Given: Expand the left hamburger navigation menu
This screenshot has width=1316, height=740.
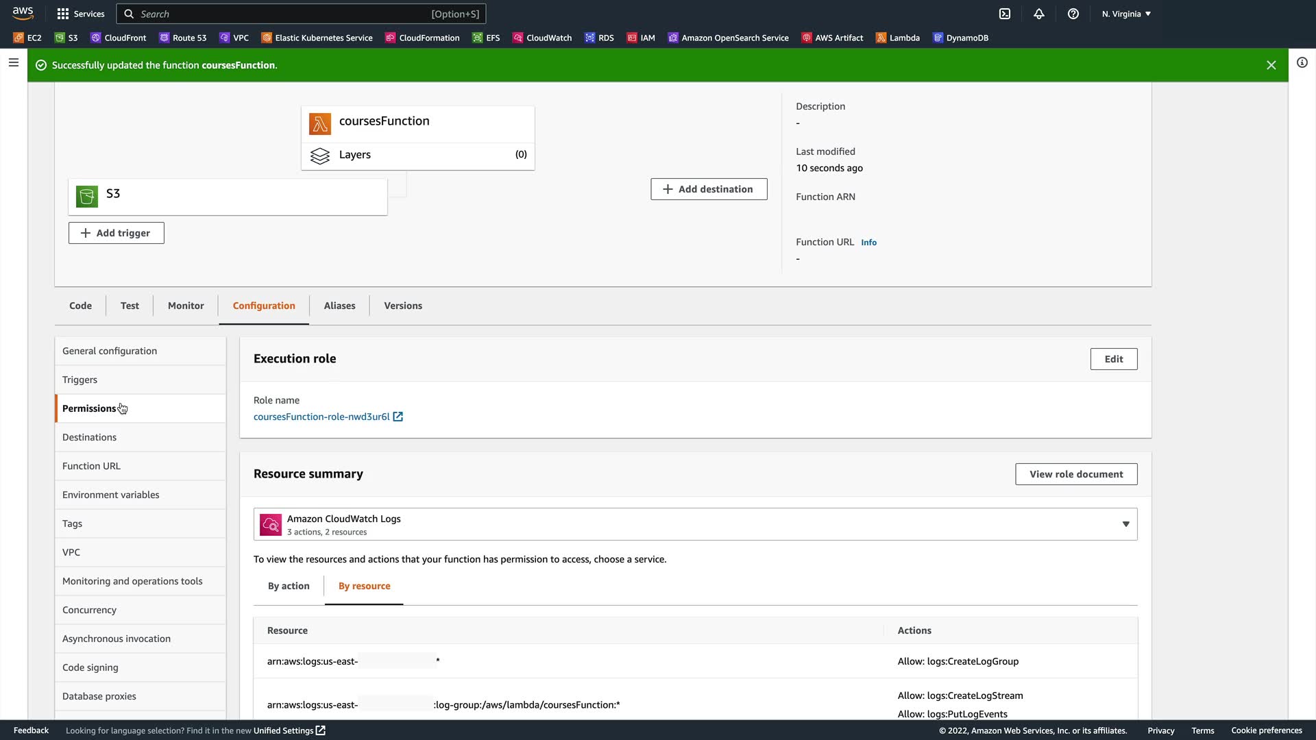Looking at the screenshot, I should click(13, 62).
